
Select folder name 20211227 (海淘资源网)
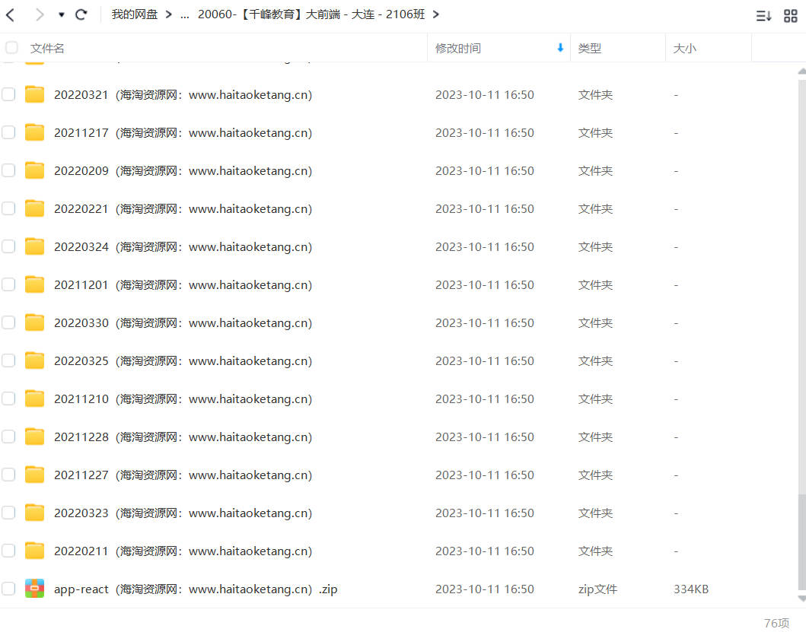pos(183,475)
